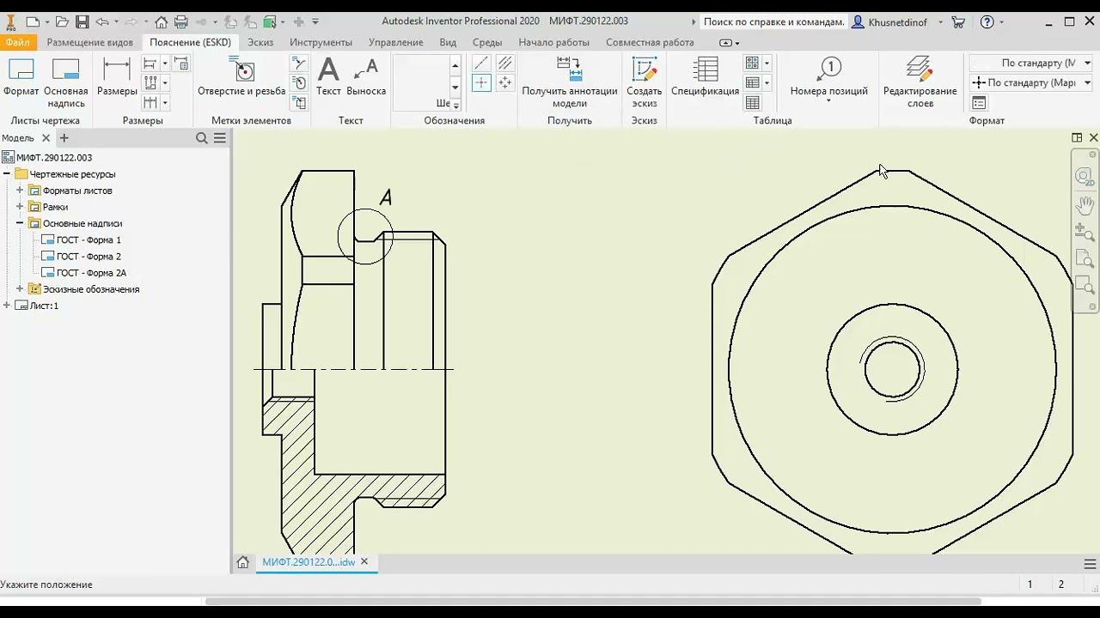Choose the Выноска leader text tool

click(x=366, y=77)
